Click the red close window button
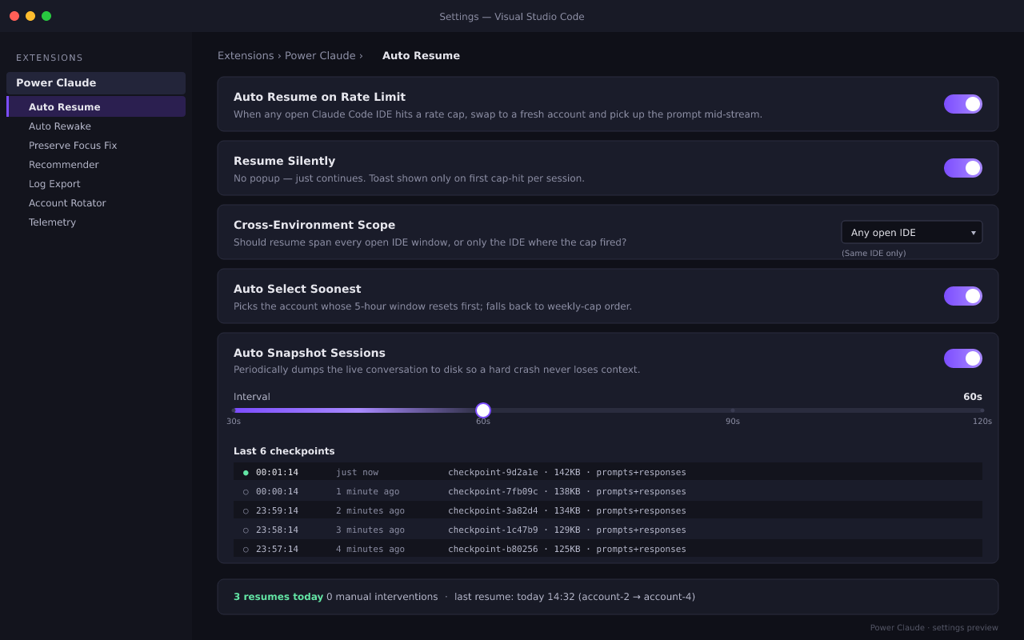 (x=14, y=16)
